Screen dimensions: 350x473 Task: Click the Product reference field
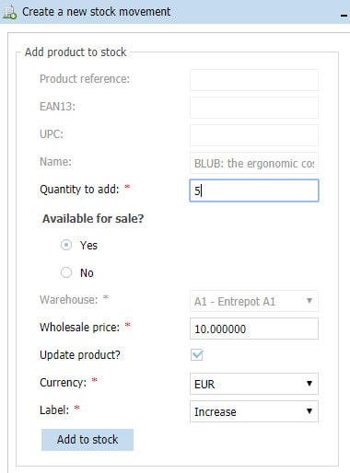[254, 80]
